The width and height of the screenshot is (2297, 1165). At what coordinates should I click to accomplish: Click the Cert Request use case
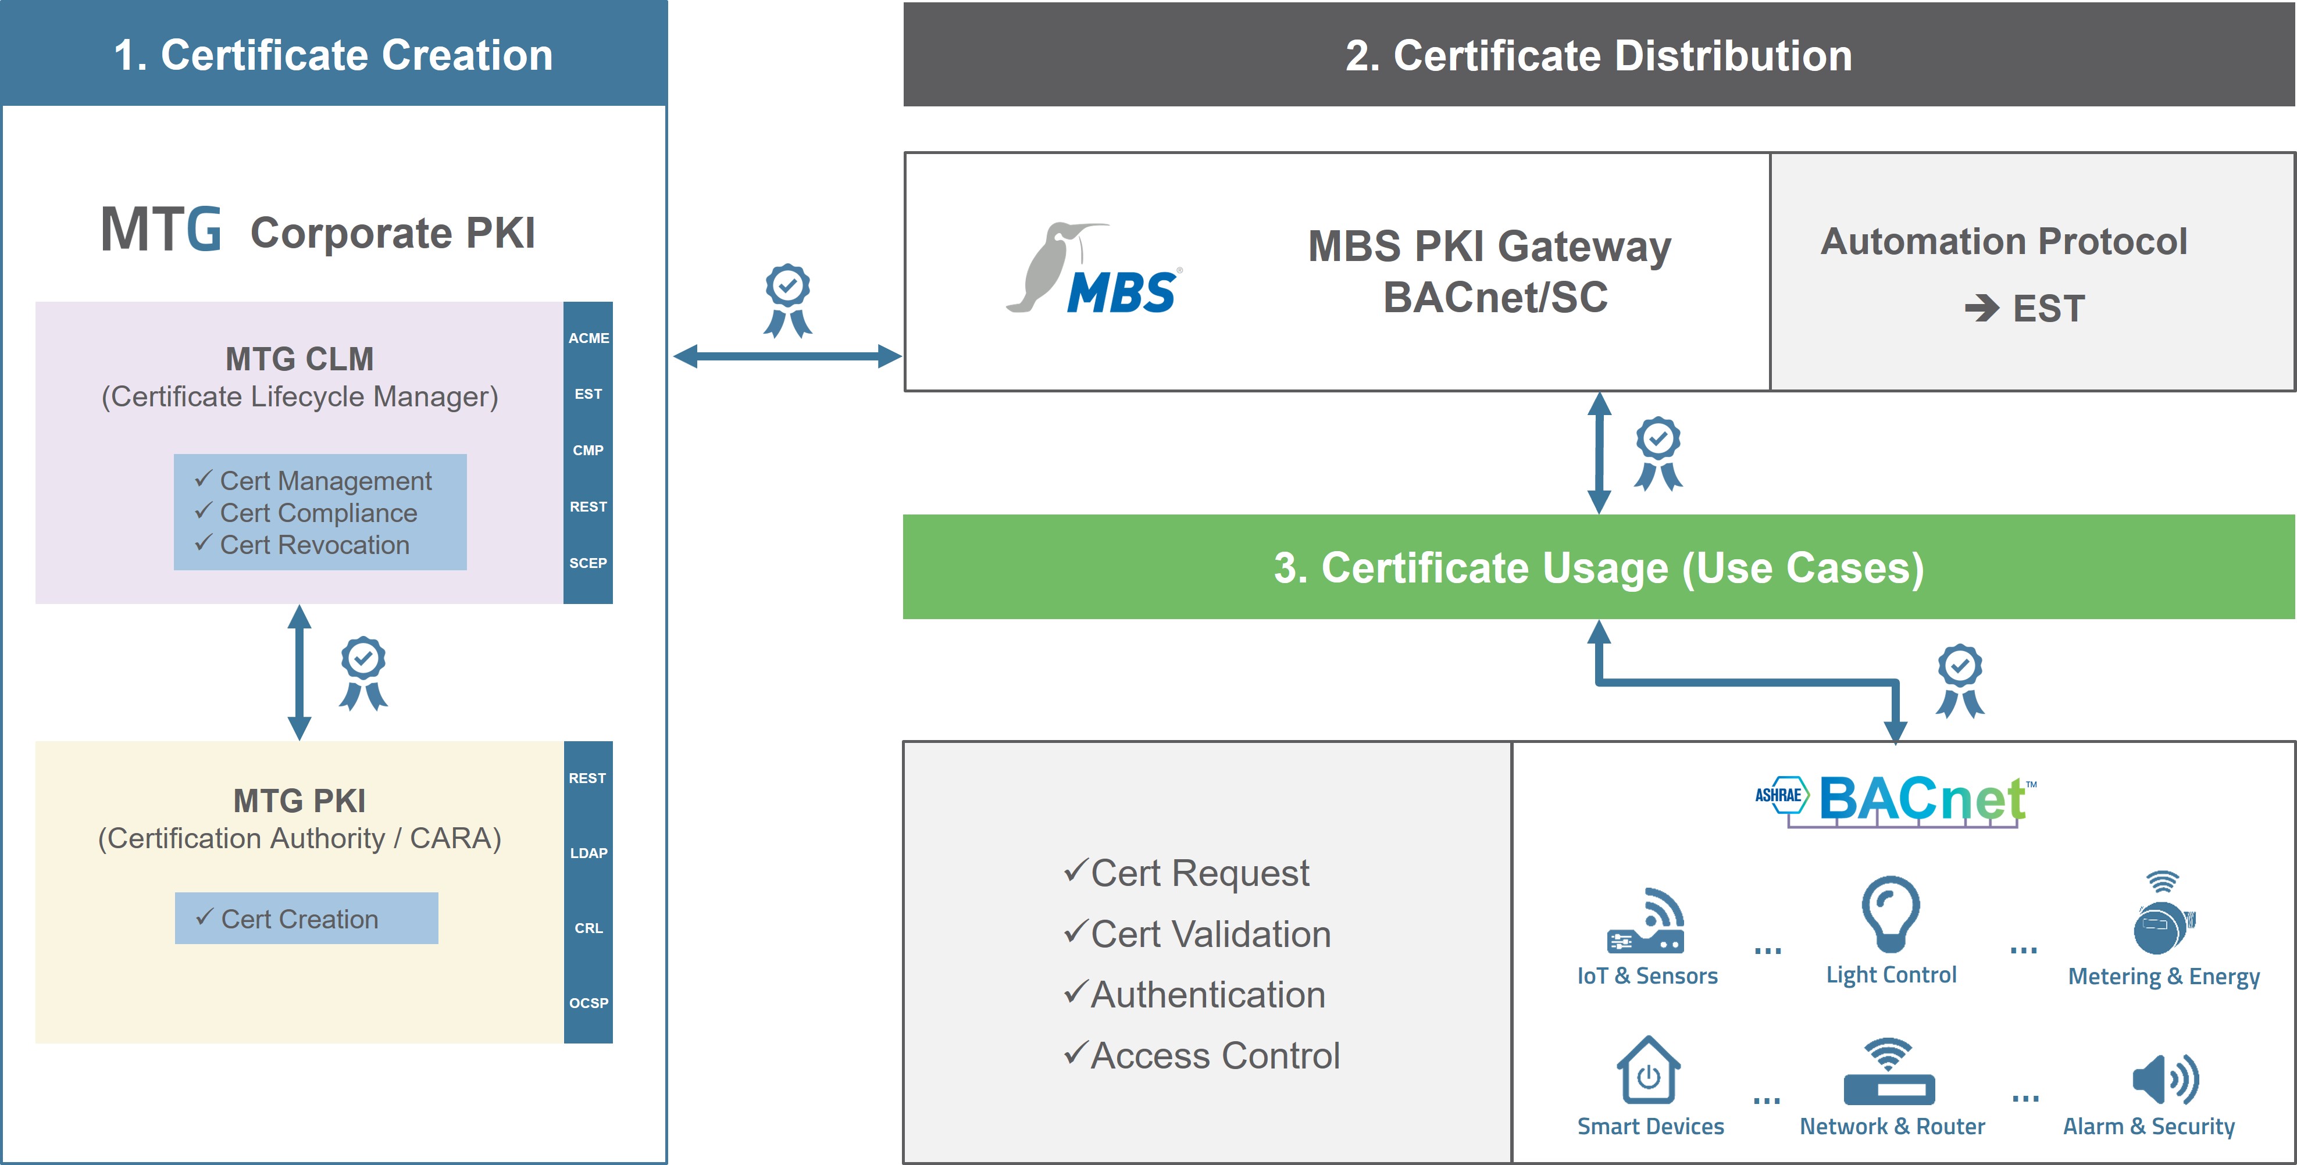pos(1186,873)
